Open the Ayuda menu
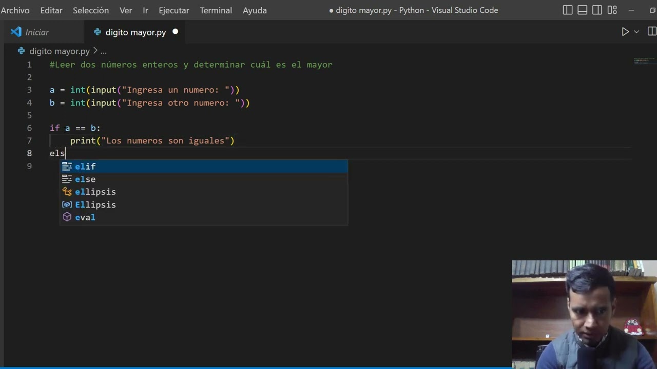Screen dimensions: 657x369 255,10
